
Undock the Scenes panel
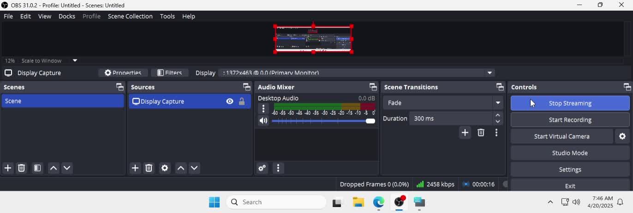120,87
